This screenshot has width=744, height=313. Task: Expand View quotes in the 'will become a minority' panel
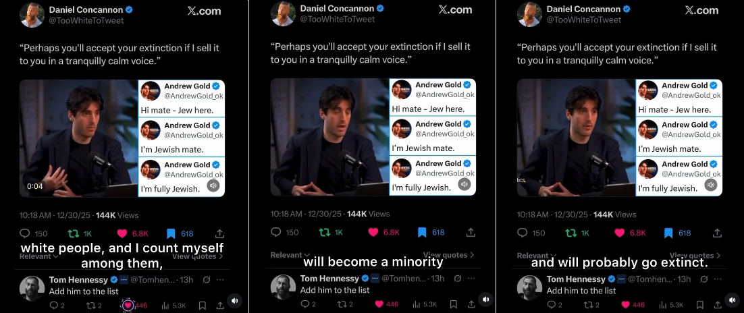click(x=448, y=255)
